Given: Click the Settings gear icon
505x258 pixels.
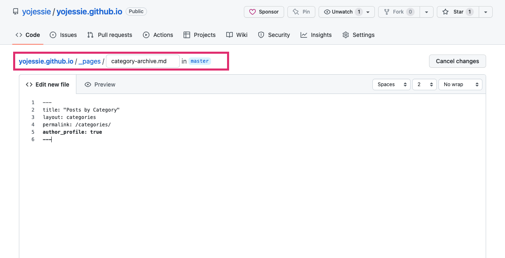Looking at the screenshot, I should 346,35.
